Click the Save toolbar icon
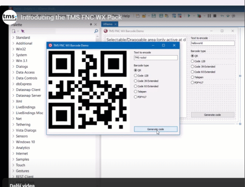This screenshot has width=245, height=187. click(x=154, y=16)
